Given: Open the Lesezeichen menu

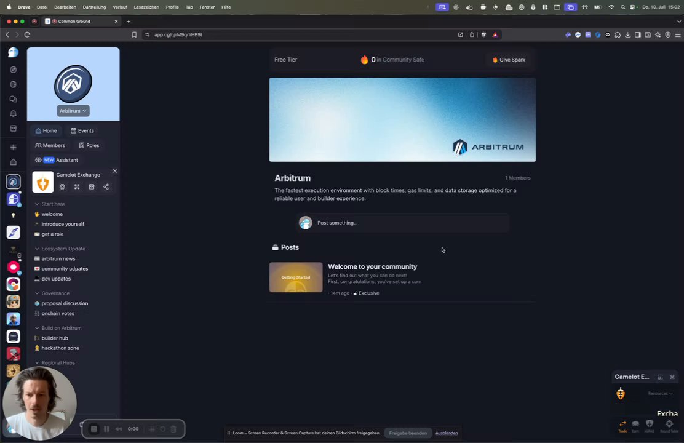Looking at the screenshot, I should click(146, 7).
